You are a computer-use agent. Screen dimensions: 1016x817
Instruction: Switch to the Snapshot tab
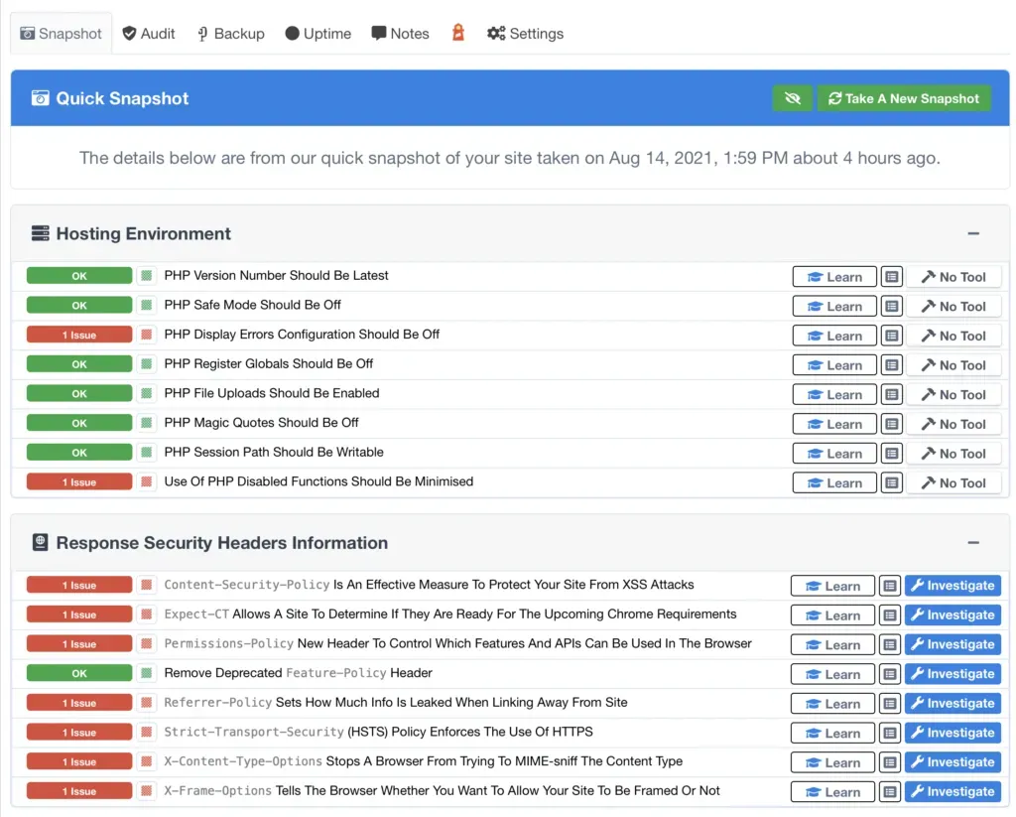[x=62, y=33]
